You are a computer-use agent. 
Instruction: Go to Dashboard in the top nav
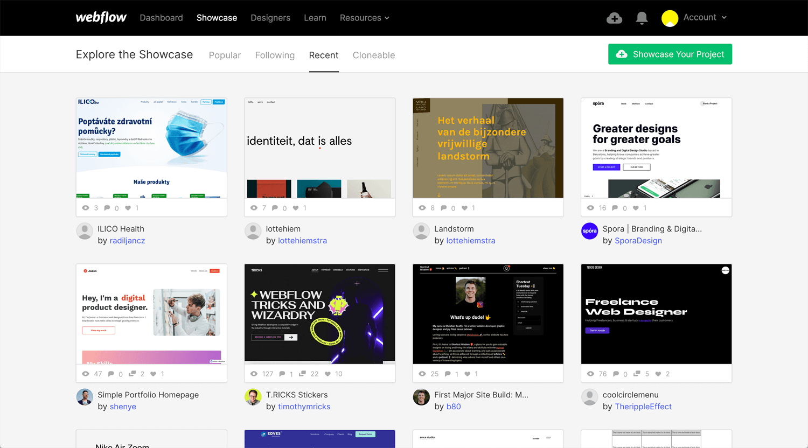click(161, 18)
